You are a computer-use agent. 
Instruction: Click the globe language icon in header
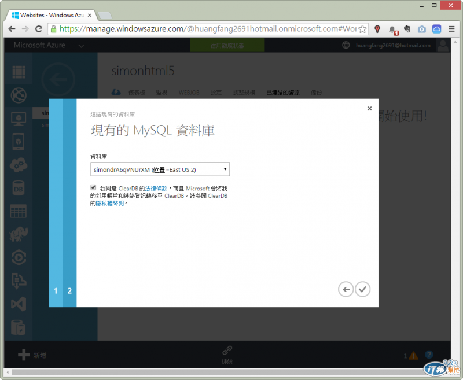point(346,45)
